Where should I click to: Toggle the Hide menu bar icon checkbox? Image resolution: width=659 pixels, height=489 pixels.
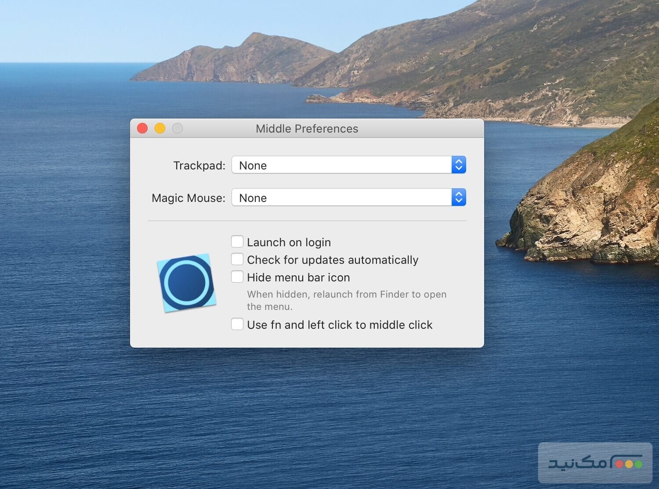(x=237, y=277)
